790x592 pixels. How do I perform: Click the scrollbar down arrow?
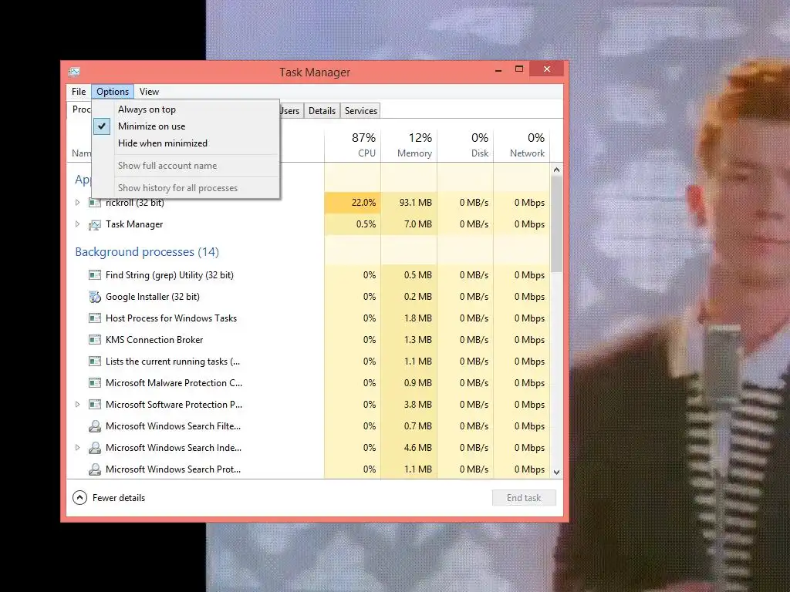tap(556, 473)
